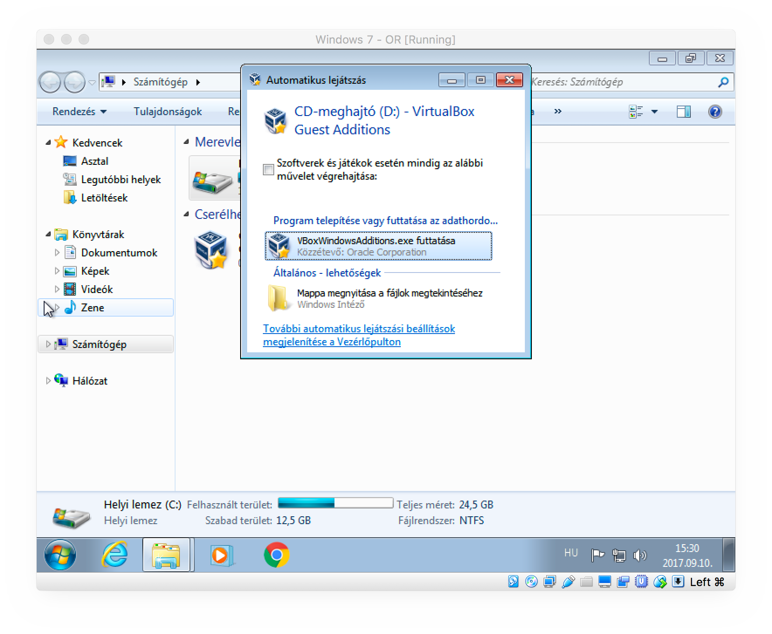Close the Automatikus lejátszás dialog
Viewport: 772px width, 634px height.
pyautogui.click(x=509, y=80)
